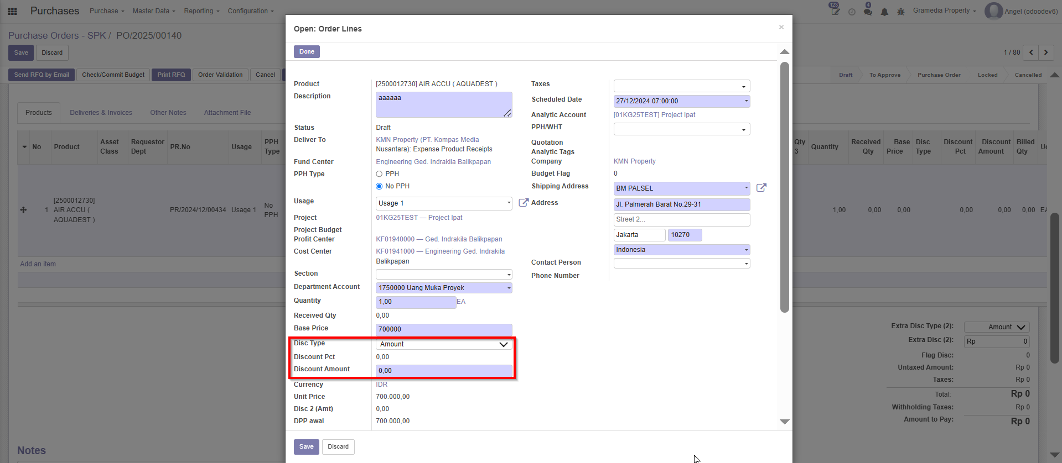
Task: Select the Products tab
Action: tap(39, 113)
